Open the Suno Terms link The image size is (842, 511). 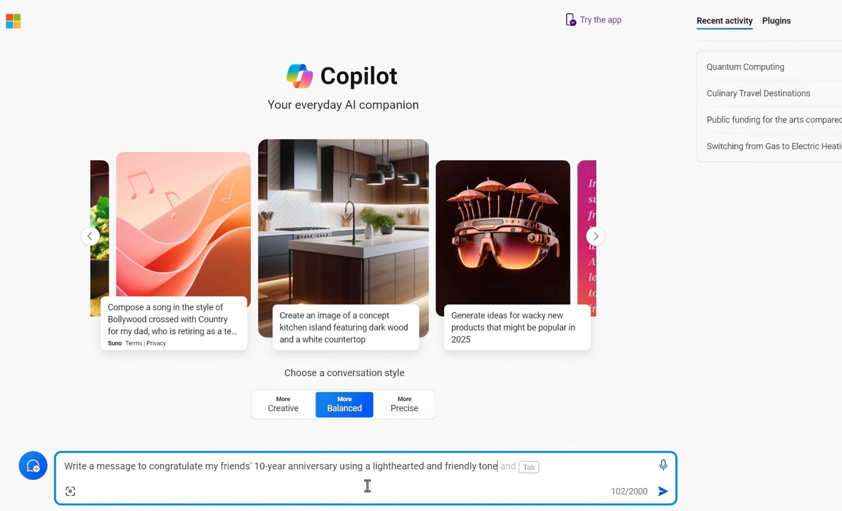coord(133,343)
